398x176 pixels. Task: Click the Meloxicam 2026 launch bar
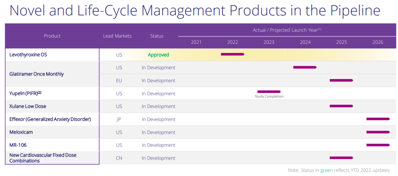pyautogui.click(x=378, y=132)
